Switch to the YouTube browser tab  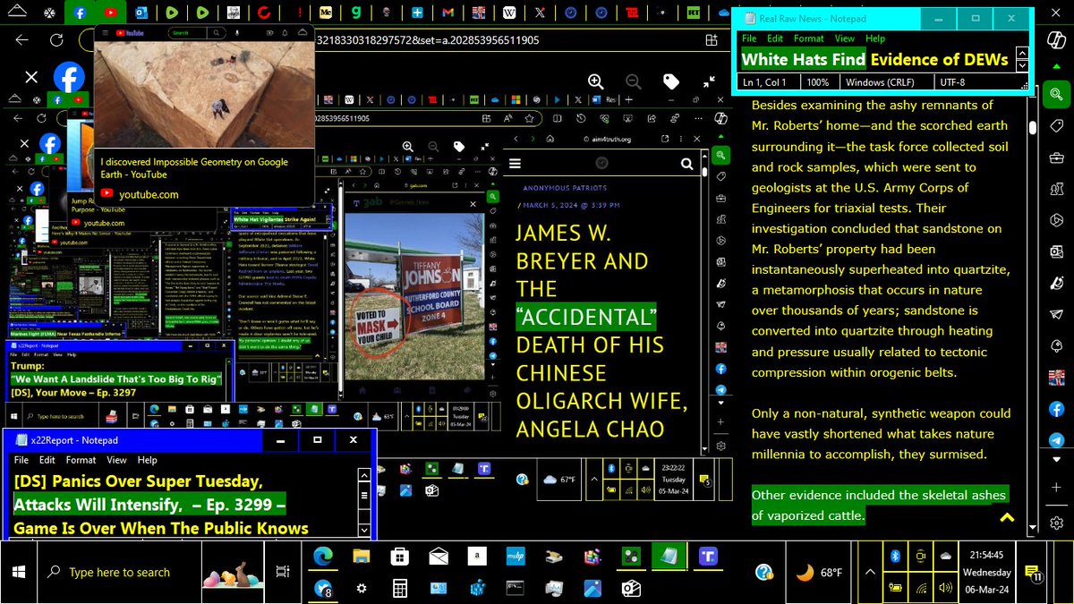[x=110, y=13]
